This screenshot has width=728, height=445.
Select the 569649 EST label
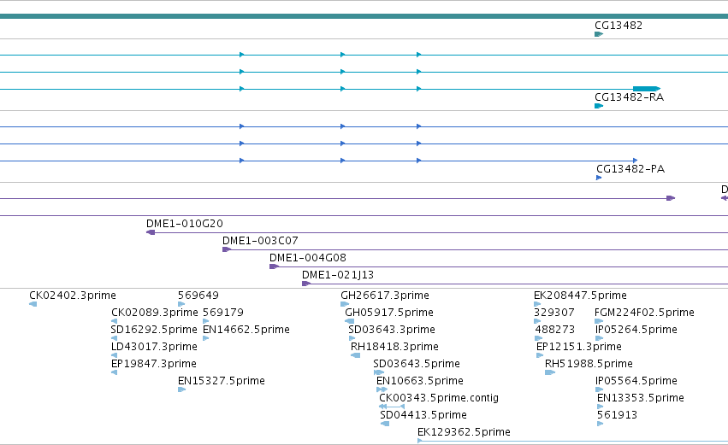198,296
